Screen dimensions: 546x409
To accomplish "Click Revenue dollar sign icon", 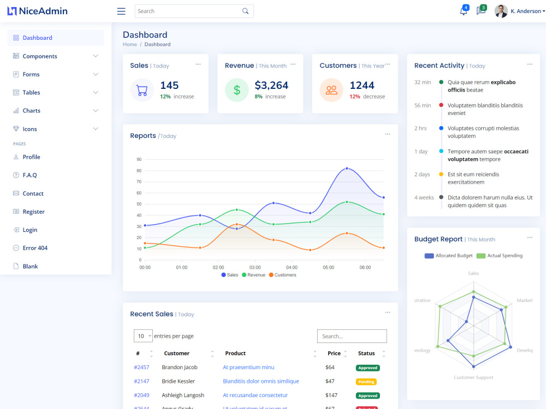I will (x=237, y=90).
